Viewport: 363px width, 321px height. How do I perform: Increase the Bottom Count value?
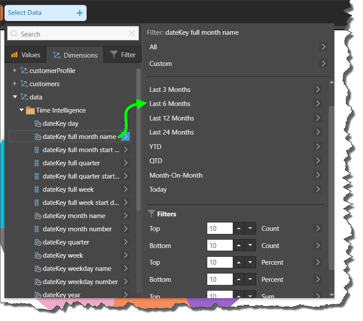click(238, 245)
